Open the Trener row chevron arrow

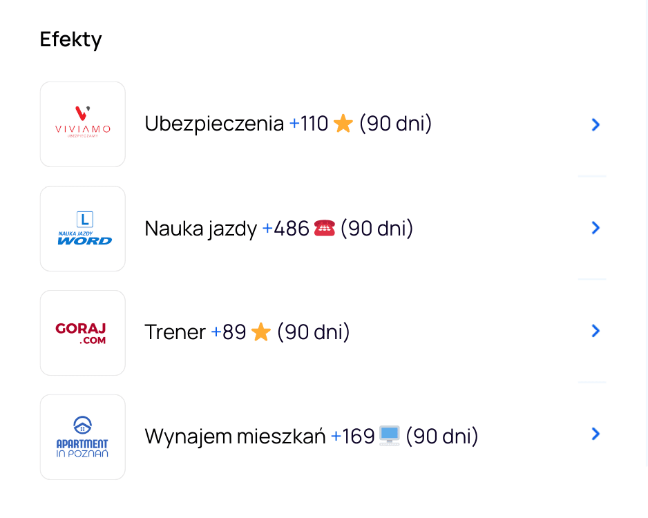click(595, 332)
